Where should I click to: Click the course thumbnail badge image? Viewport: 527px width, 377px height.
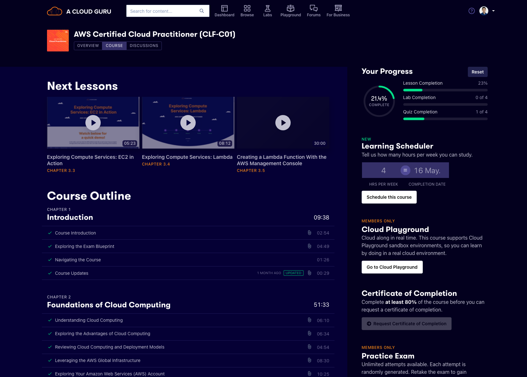coord(58,41)
